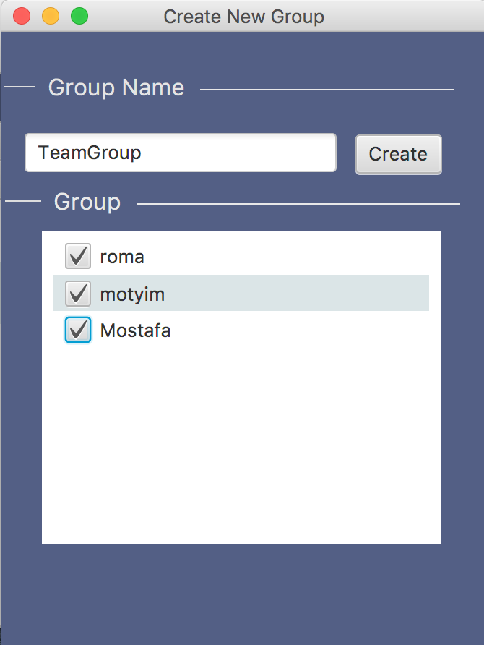484x645 pixels.
Task: Focus the group name text field
Action: 181,153
